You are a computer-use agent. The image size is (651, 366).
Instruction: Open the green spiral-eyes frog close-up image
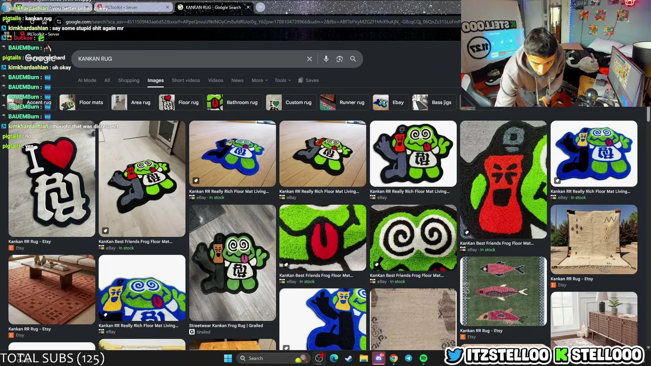413,238
